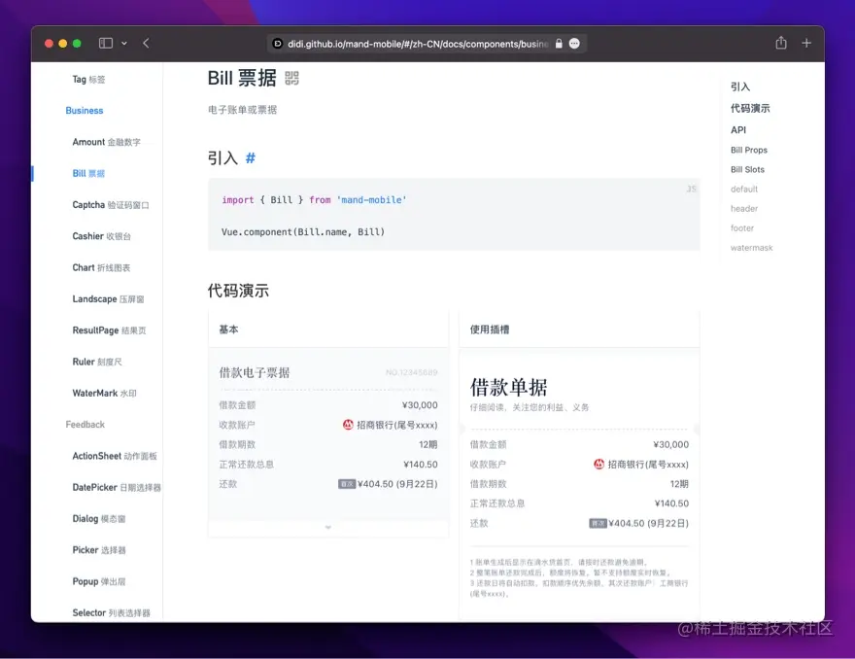Switch to the 基本 demo card

(x=226, y=329)
